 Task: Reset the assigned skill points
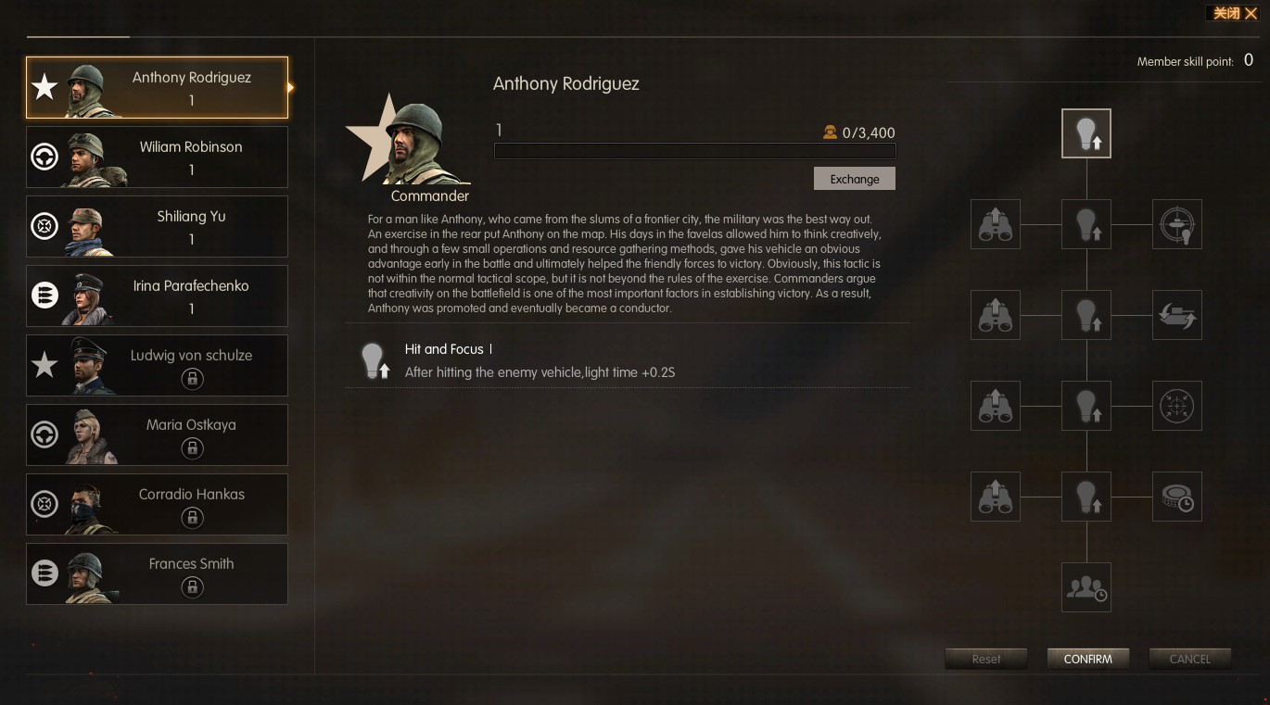click(x=986, y=659)
